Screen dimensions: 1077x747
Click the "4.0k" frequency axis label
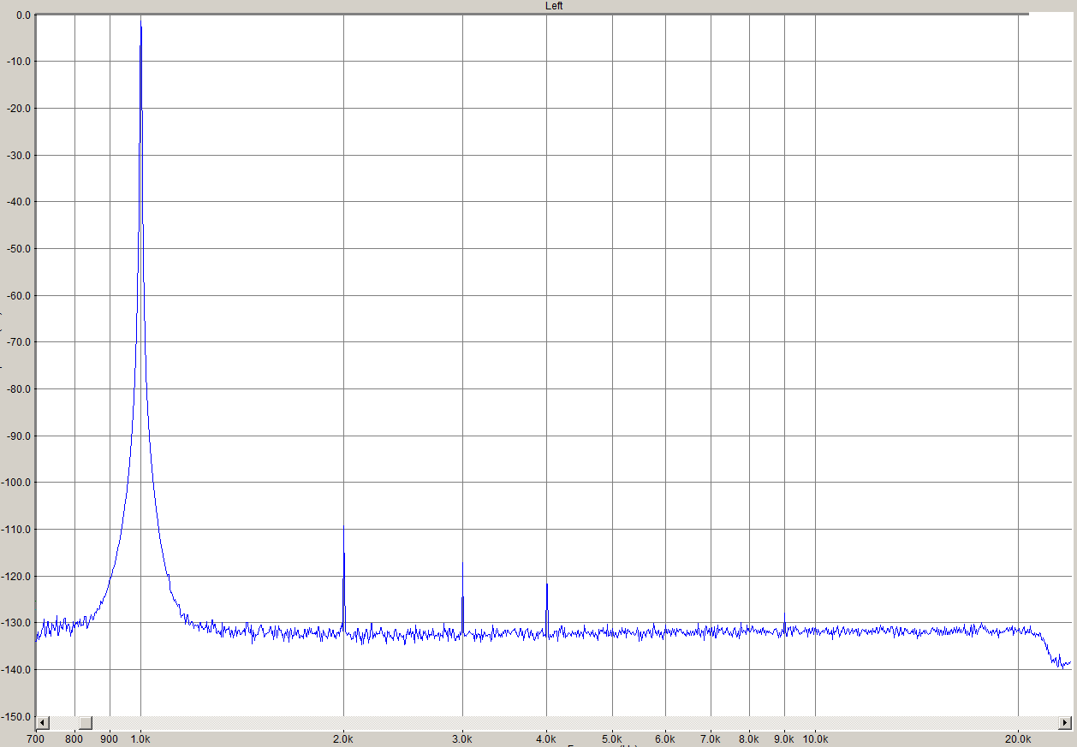tap(546, 738)
